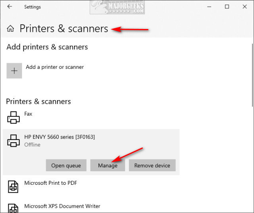Screen dimensions: 254x213
Task: Select the Fax printer icon
Action: click(x=13, y=118)
